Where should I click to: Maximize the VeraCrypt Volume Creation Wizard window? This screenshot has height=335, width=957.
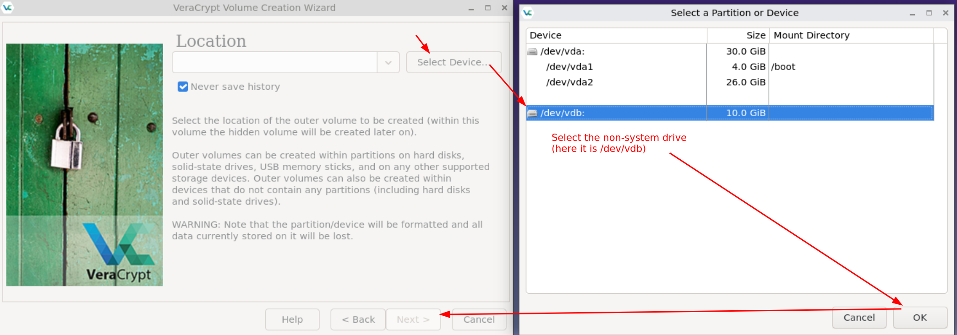coord(488,8)
